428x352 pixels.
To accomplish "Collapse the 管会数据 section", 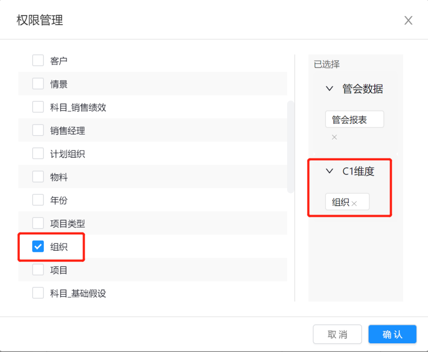I will [x=329, y=89].
